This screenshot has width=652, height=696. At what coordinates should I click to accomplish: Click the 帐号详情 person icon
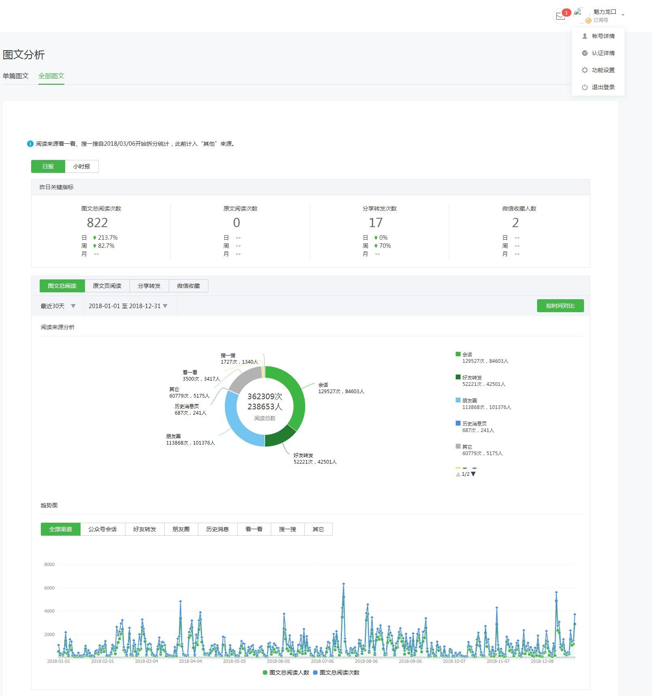tap(584, 36)
